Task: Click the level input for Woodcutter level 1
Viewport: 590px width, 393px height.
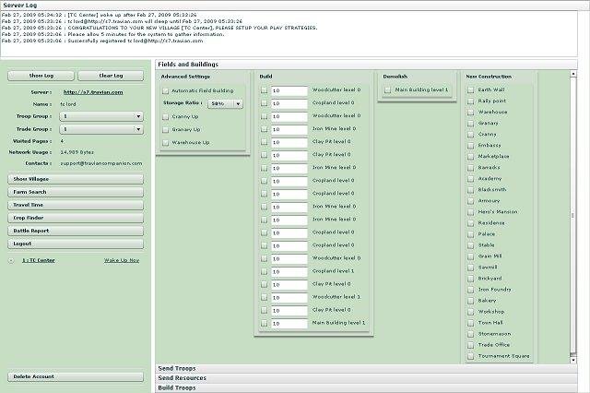Action: pyautogui.click(x=289, y=298)
